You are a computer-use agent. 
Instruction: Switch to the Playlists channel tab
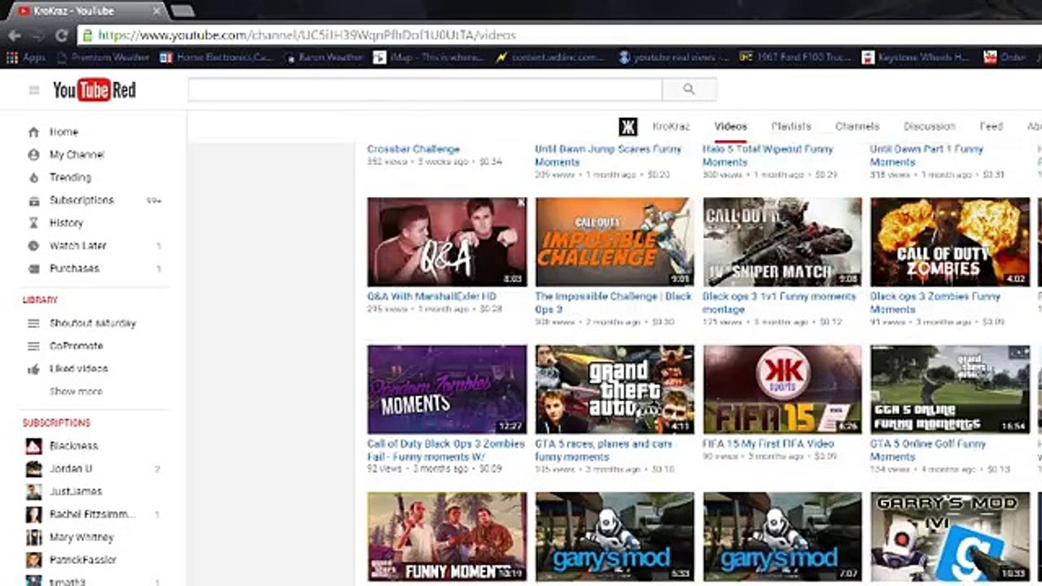[x=791, y=126]
